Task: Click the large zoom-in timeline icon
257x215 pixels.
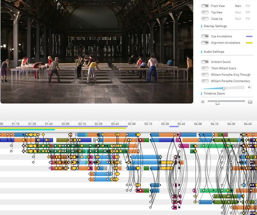Action: [250, 102]
